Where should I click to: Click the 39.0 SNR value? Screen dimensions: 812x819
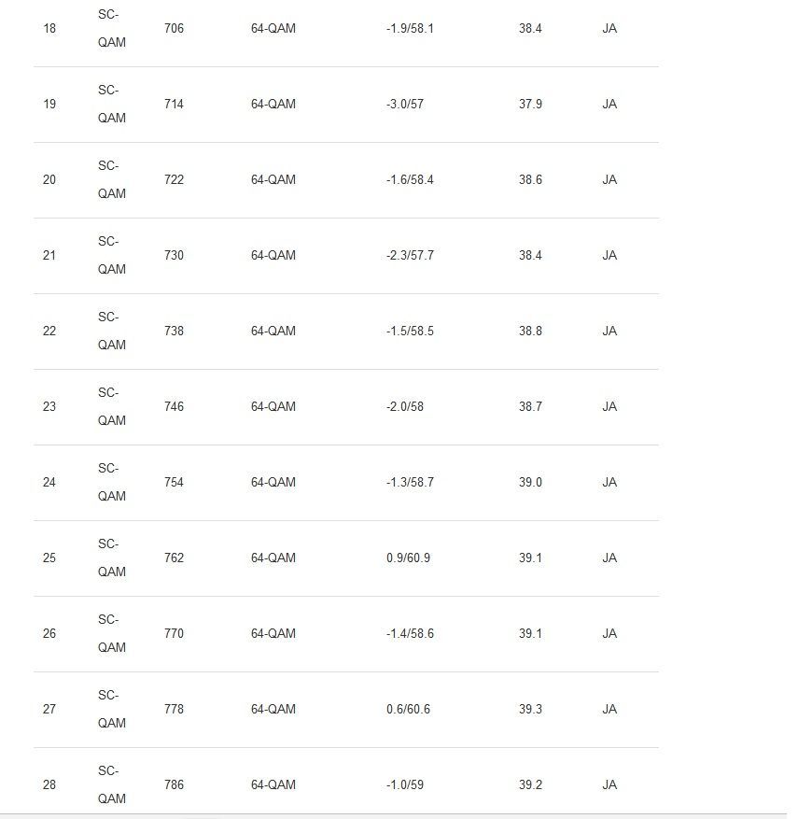click(x=530, y=483)
